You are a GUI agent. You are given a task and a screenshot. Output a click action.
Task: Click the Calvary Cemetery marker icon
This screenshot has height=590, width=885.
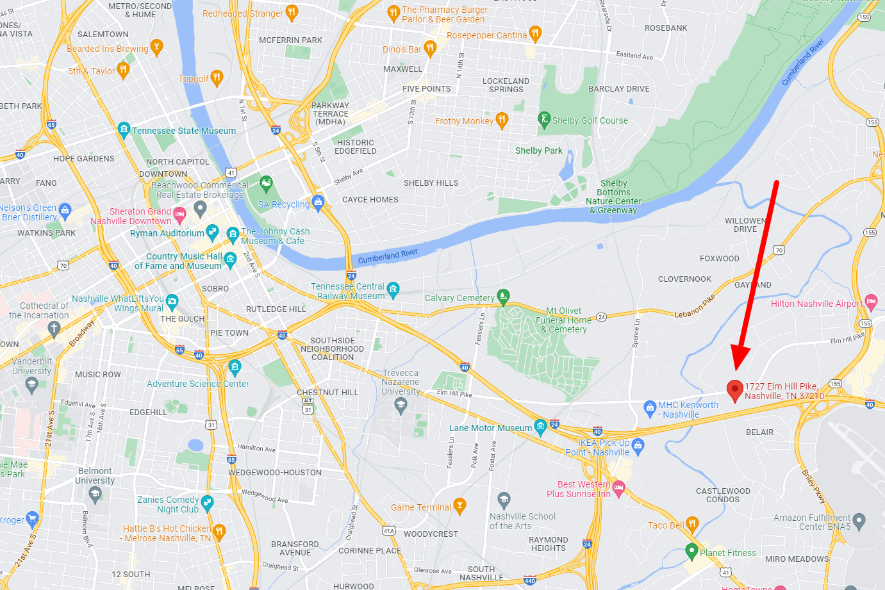[x=503, y=296]
